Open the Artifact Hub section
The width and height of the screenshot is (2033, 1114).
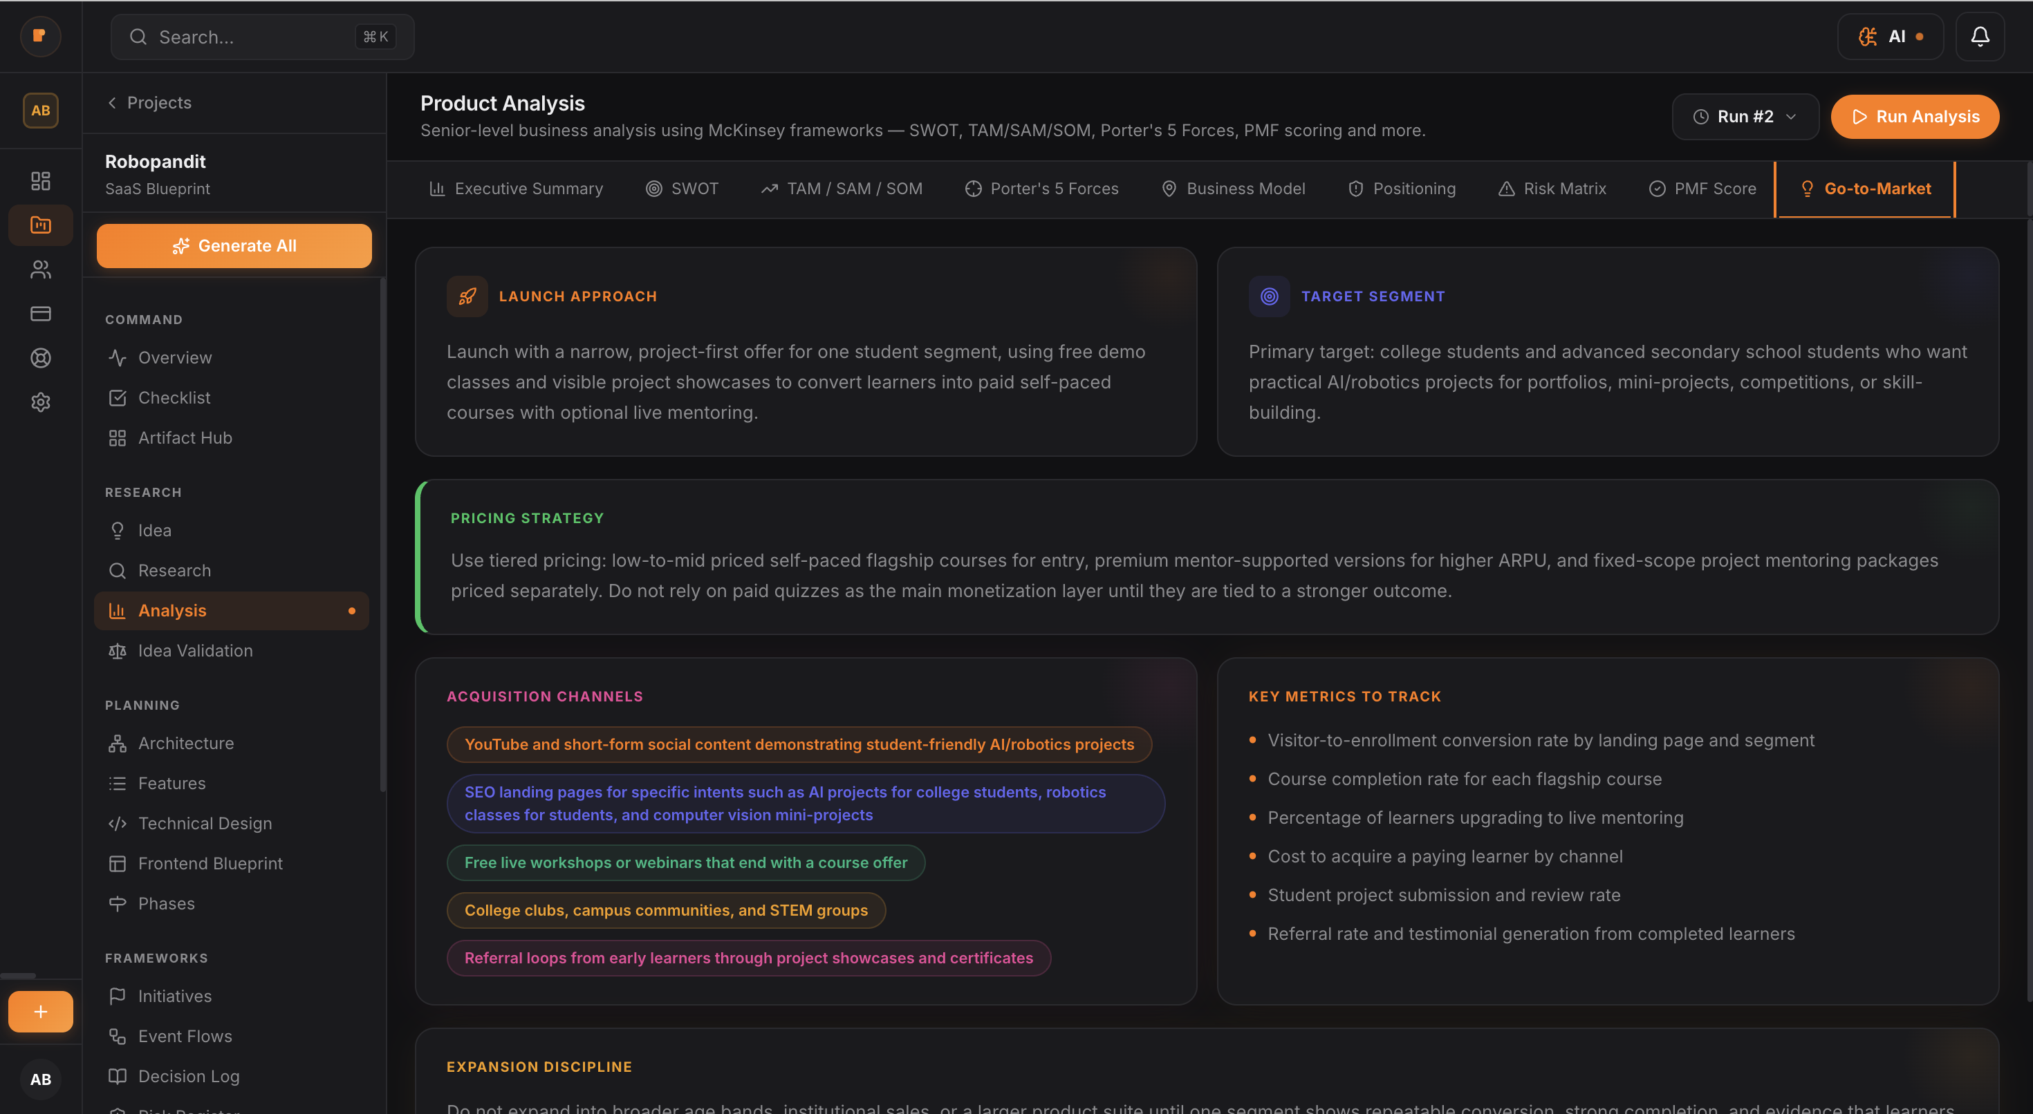pyautogui.click(x=184, y=437)
